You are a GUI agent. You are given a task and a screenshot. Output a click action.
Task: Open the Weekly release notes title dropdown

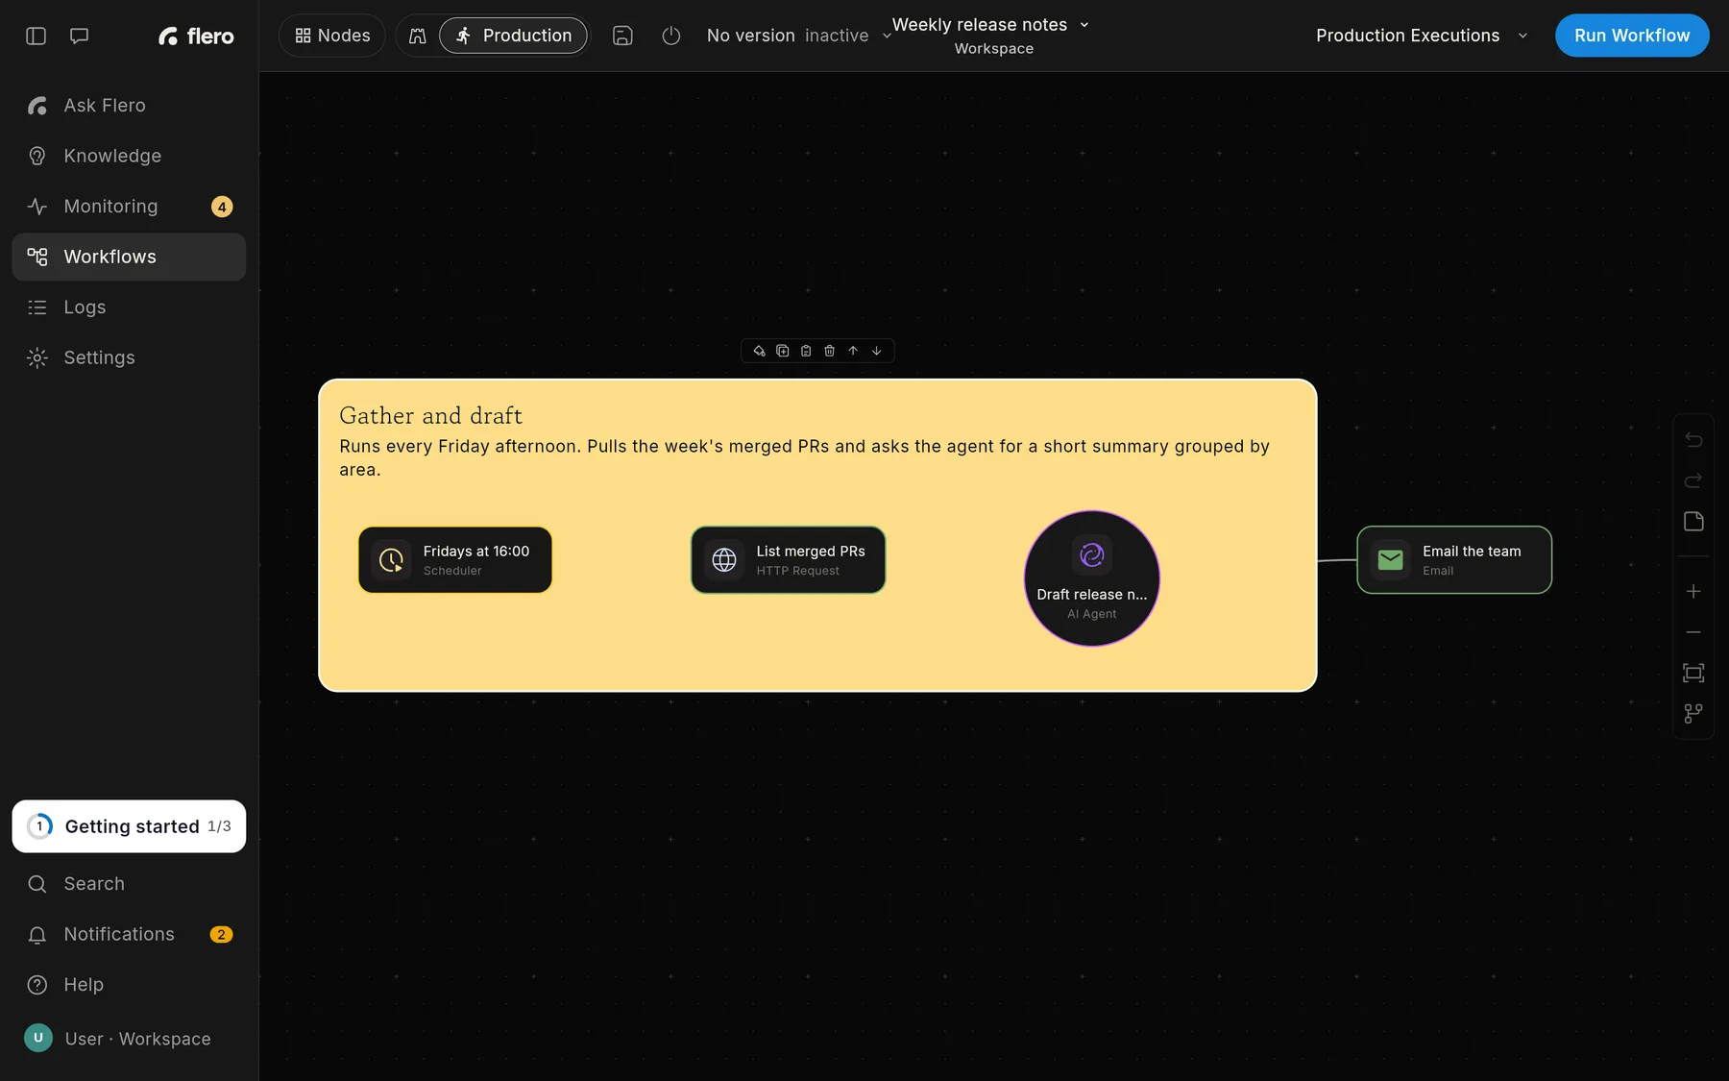click(x=991, y=25)
